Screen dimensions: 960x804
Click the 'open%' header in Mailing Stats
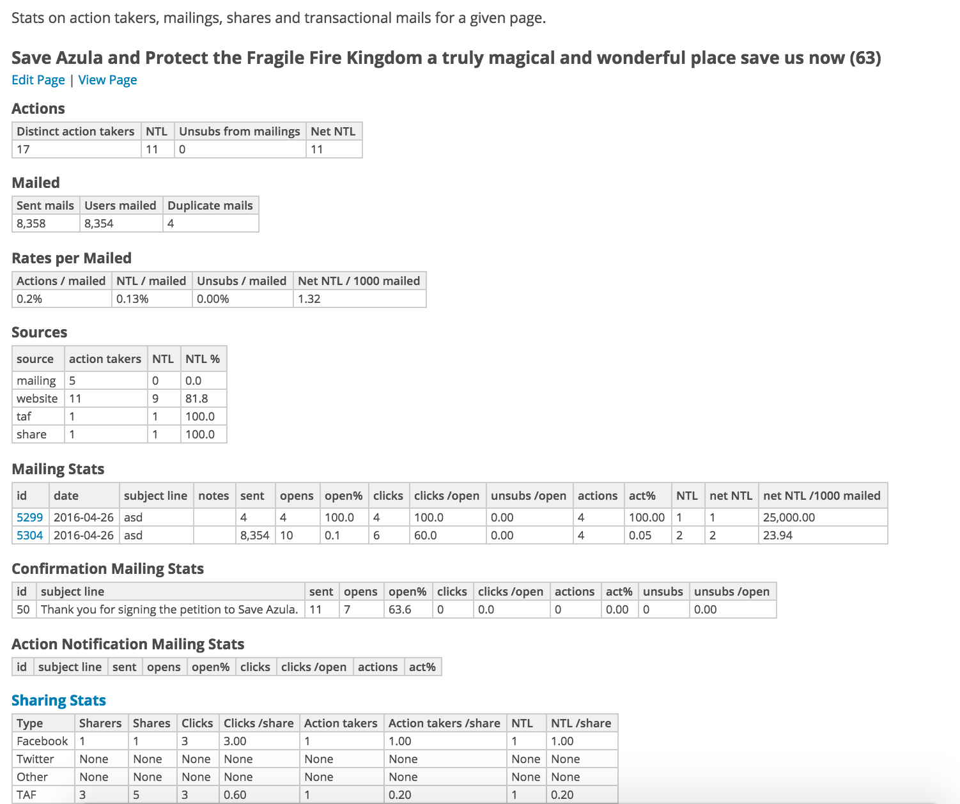343,495
